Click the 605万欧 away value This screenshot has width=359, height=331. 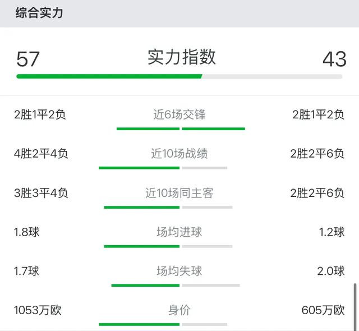(323, 310)
